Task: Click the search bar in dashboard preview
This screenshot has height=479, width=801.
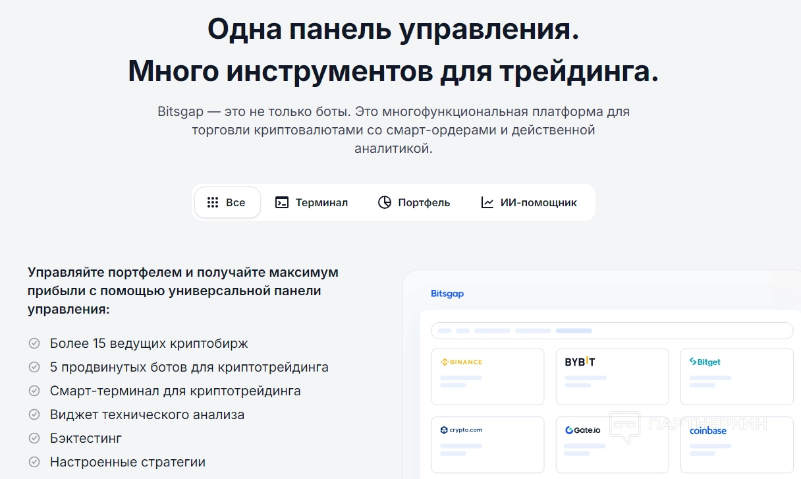Action: click(x=612, y=331)
